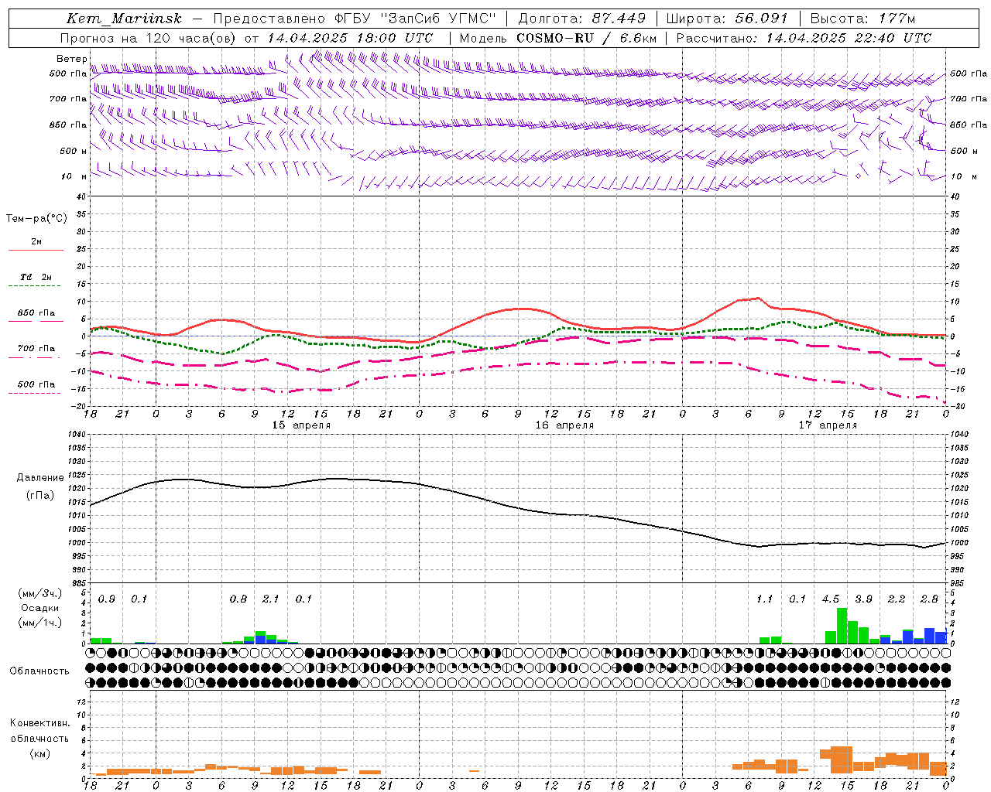Click the model name COSMO-RU / 6.6км
The image size is (991, 792).
[x=586, y=38]
